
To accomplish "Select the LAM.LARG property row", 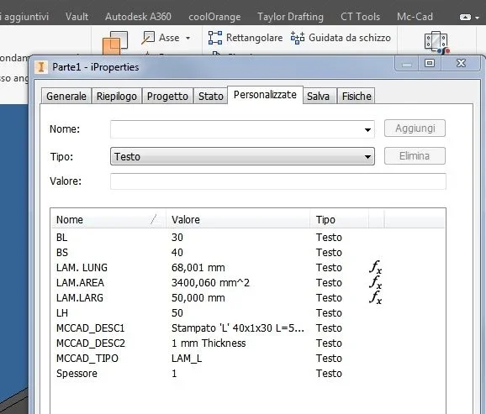I will 248,298.
